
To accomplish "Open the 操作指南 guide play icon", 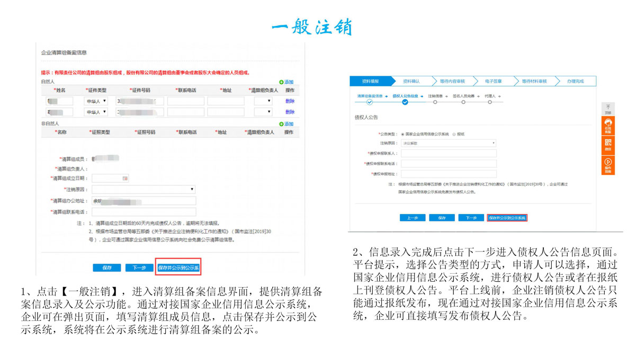I will (x=608, y=164).
